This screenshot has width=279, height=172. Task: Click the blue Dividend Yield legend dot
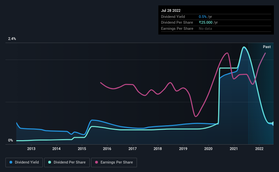click(11, 162)
